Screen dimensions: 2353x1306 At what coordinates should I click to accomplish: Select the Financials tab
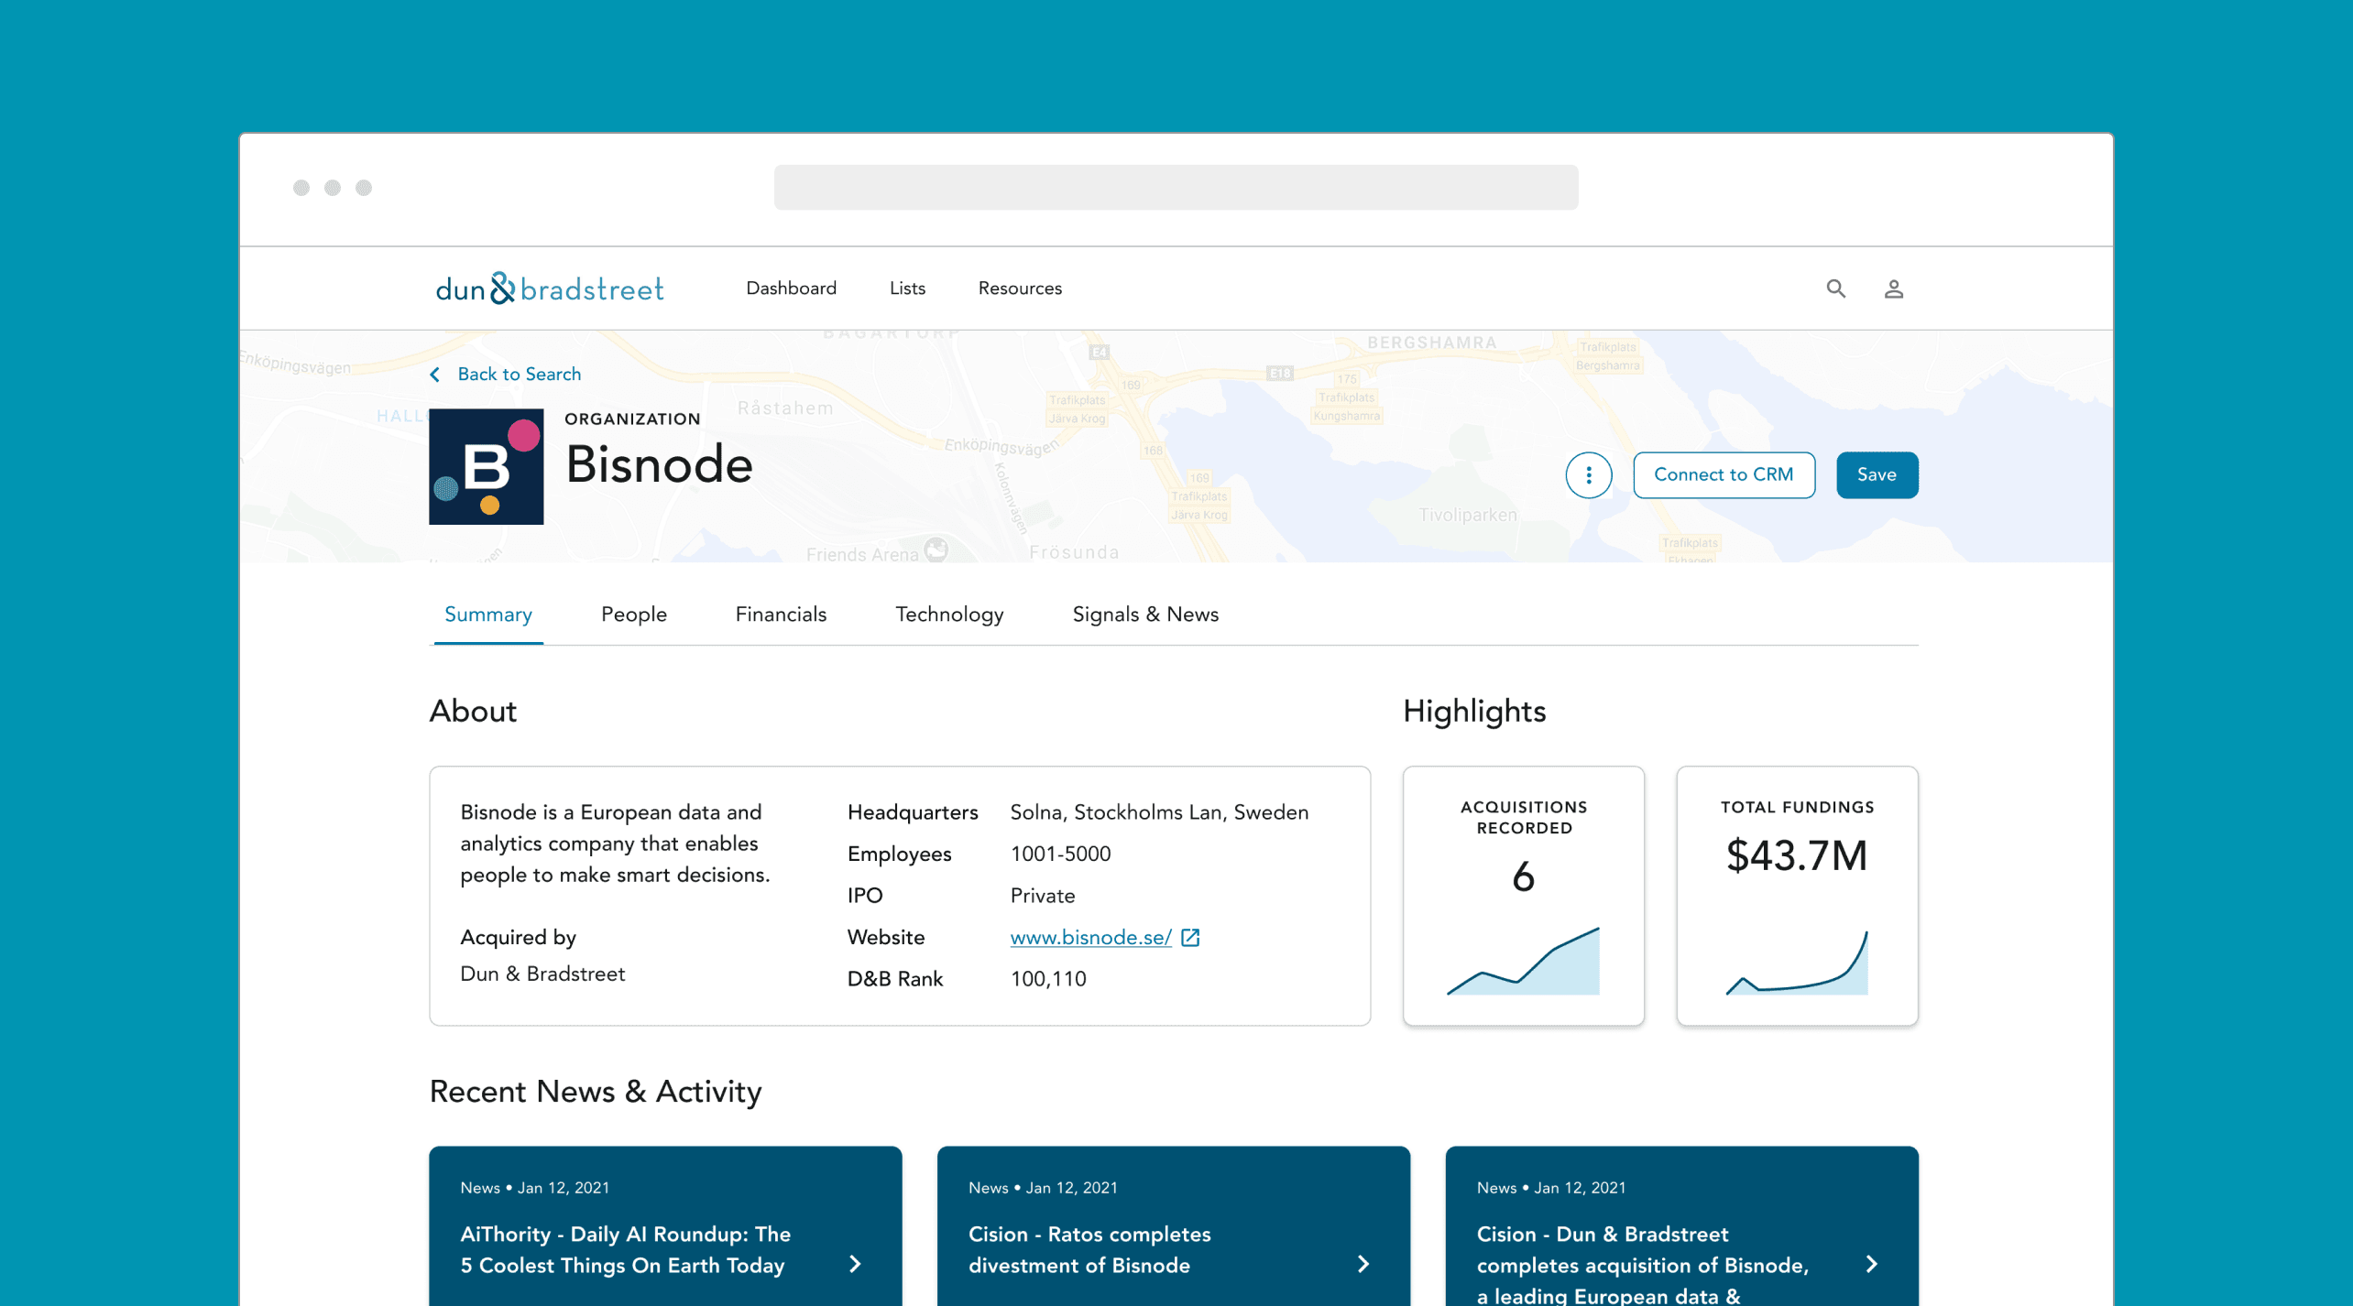tap(780, 615)
